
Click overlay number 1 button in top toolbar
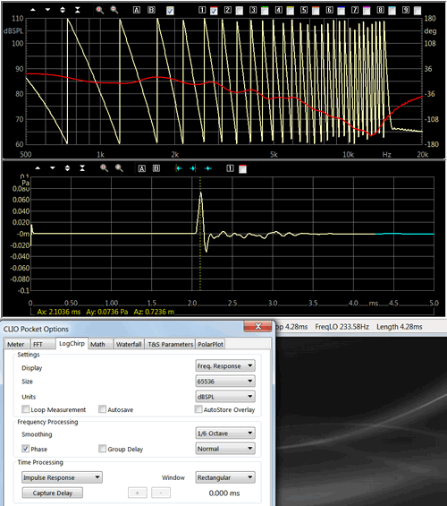[202, 10]
